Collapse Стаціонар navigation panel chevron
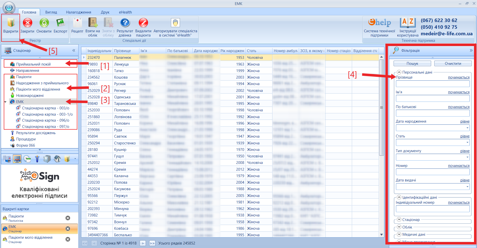 pos(74,51)
